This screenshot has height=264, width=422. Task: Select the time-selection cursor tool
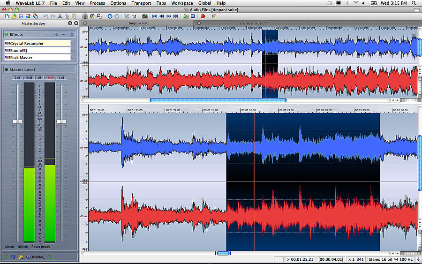tap(85, 16)
